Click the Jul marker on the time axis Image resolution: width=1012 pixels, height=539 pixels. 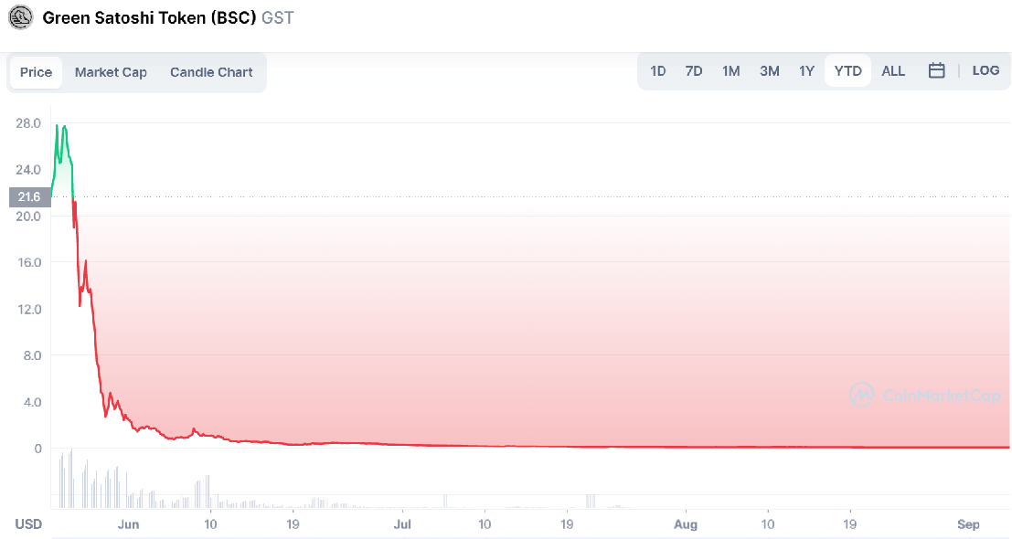pos(402,524)
